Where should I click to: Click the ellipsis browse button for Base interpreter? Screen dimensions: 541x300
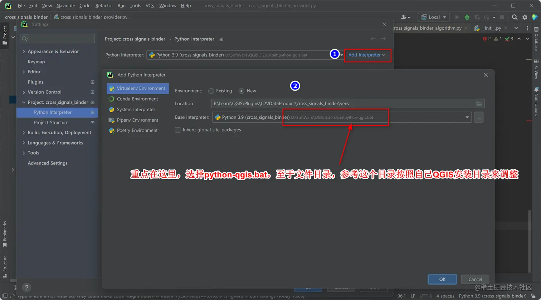(x=479, y=117)
